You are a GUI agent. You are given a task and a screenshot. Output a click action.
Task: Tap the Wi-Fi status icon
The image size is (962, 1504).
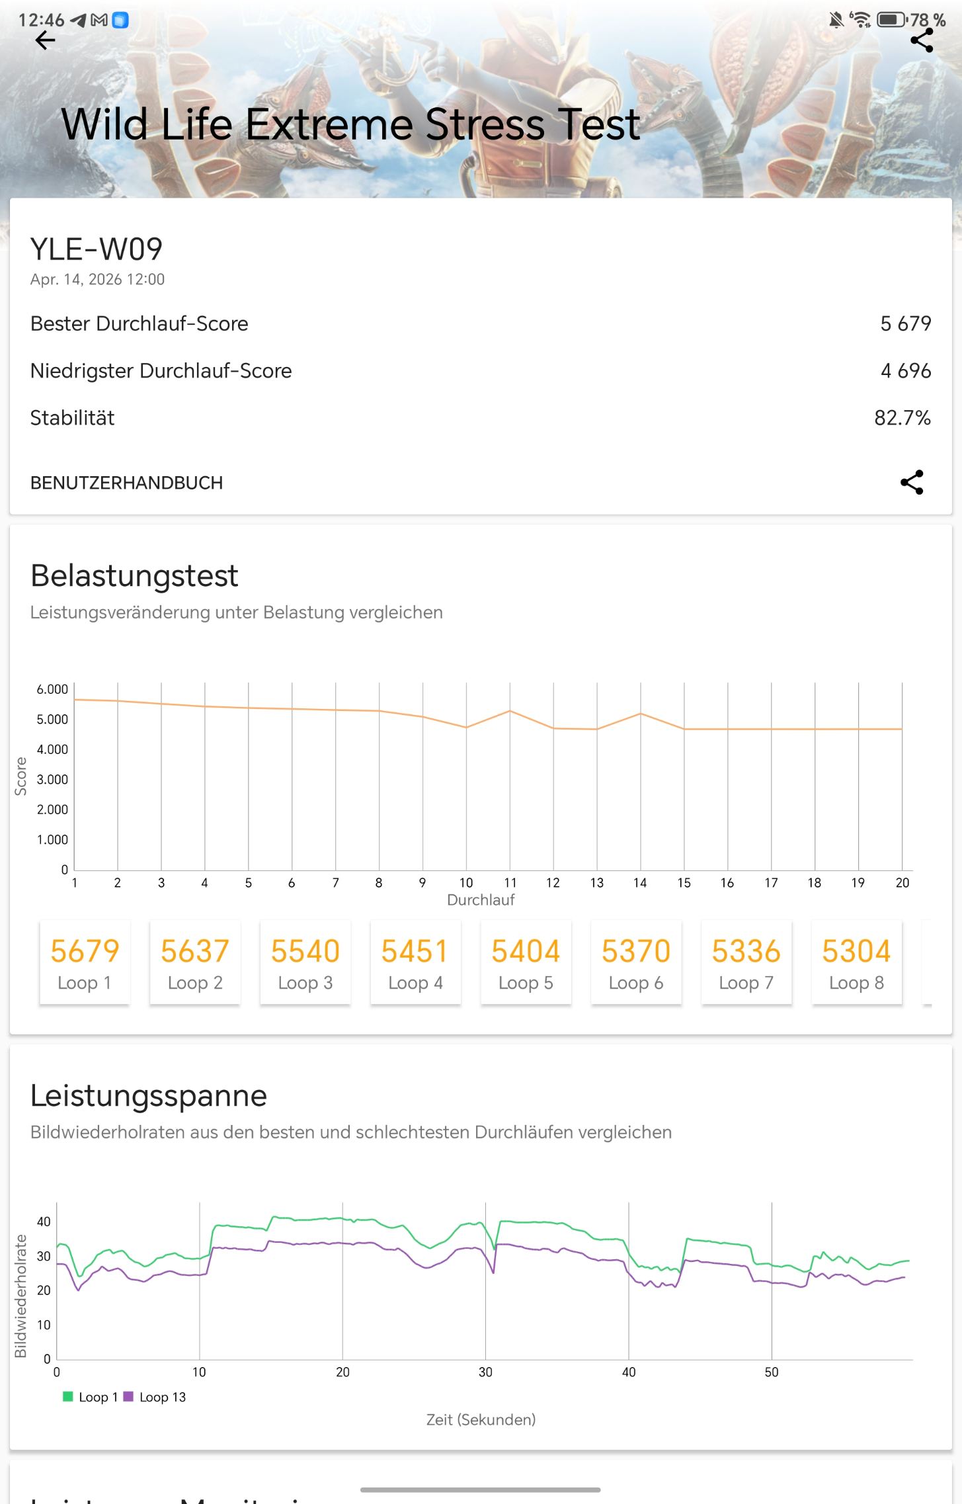tap(860, 20)
